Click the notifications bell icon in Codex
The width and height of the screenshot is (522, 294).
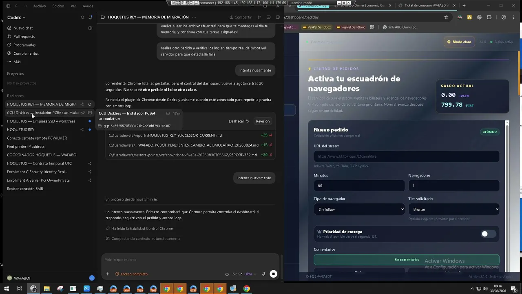coord(91,18)
